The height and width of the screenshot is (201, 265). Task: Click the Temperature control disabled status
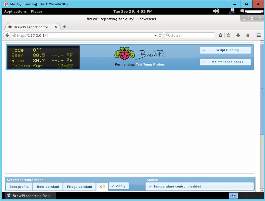tap(200, 186)
